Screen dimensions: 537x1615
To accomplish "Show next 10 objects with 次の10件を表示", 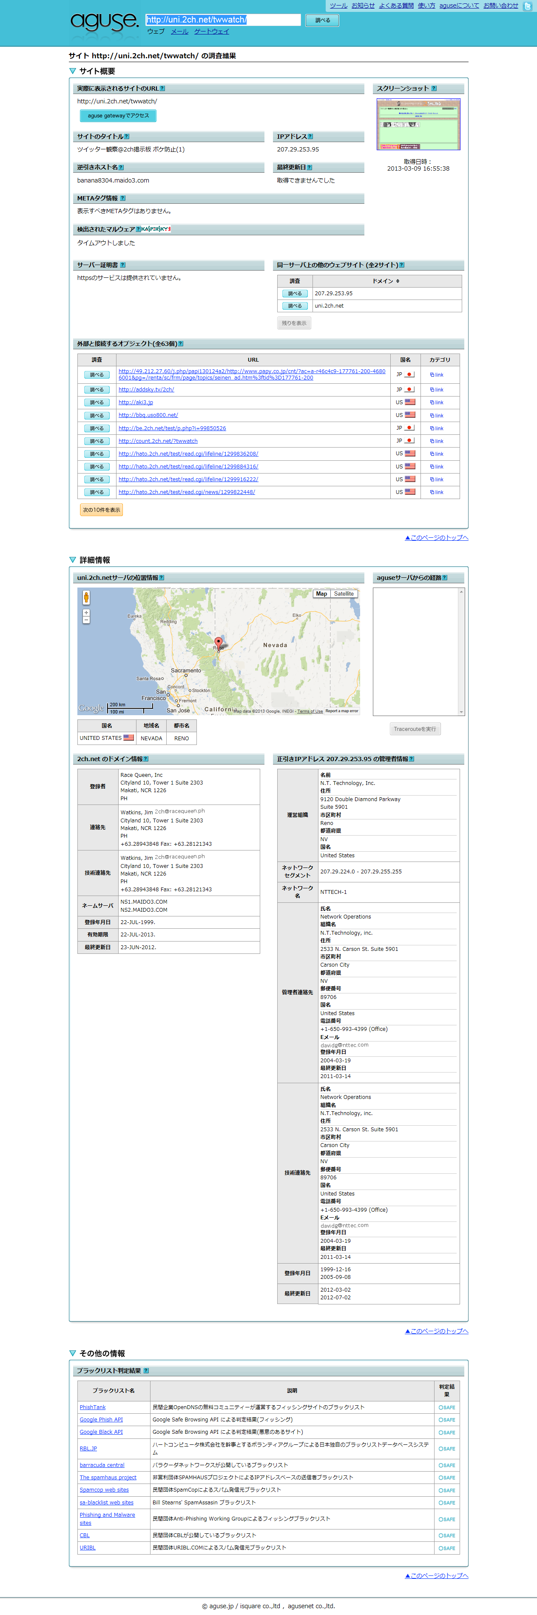I will (101, 510).
